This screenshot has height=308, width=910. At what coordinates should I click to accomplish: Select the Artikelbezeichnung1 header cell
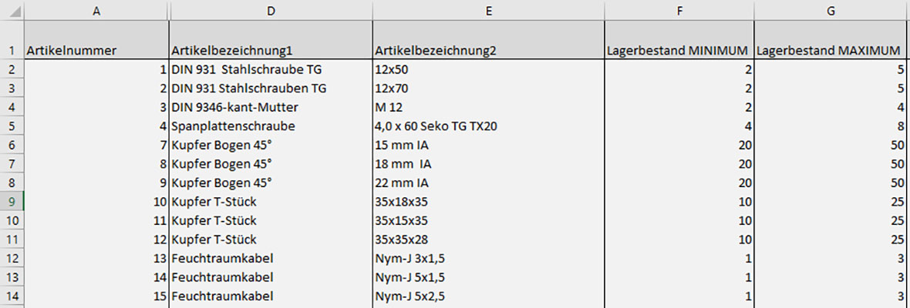(269, 51)
